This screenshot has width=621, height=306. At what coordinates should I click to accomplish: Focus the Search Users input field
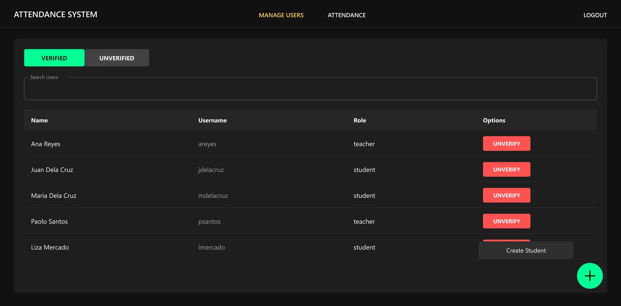tap(310, 89)
